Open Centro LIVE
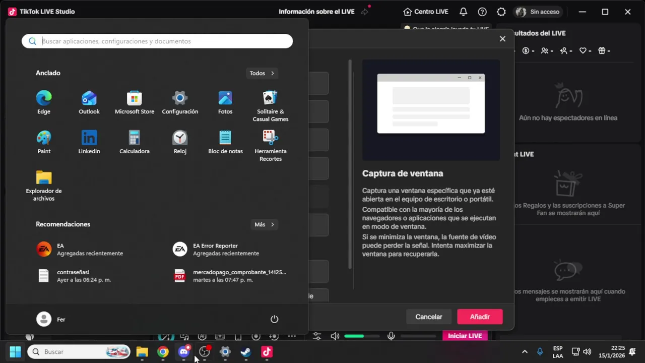 [x=426, y=12]
